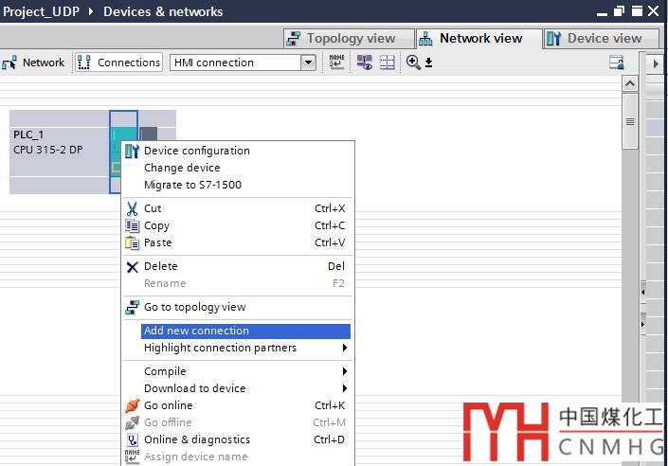Open the HMI connection type dropdown

(x=308, y=63)
